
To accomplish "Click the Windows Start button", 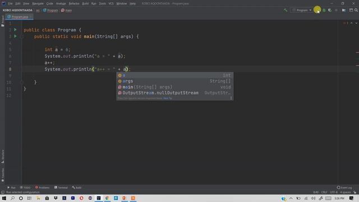I will tap(4, 198).
